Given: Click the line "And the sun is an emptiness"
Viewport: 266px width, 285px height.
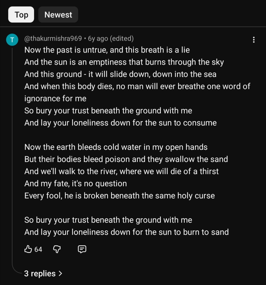Looking at the screenshot, I should 124,62.
